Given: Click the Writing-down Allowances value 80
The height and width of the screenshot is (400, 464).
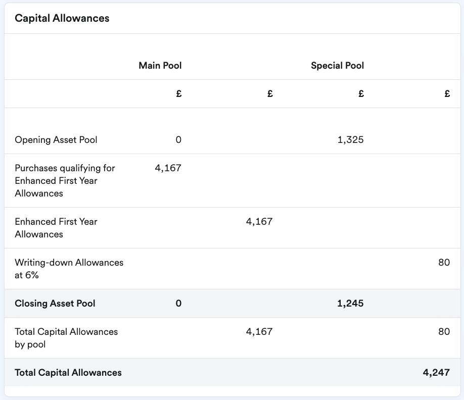Looking at the screenshot, I should click(x=444, y=262).
